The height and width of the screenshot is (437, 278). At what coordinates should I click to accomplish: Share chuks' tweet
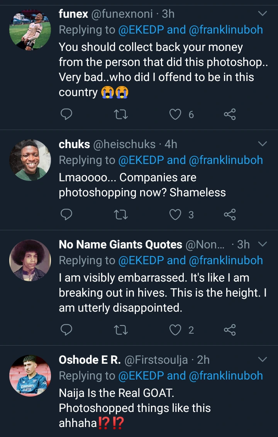pyautogui.click(x=230, y=215)
